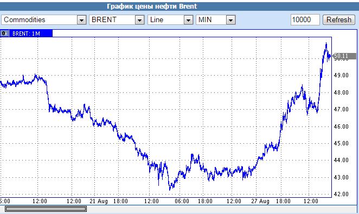Click the Line combo box text

pyautogui.click(x=157, y=20)
